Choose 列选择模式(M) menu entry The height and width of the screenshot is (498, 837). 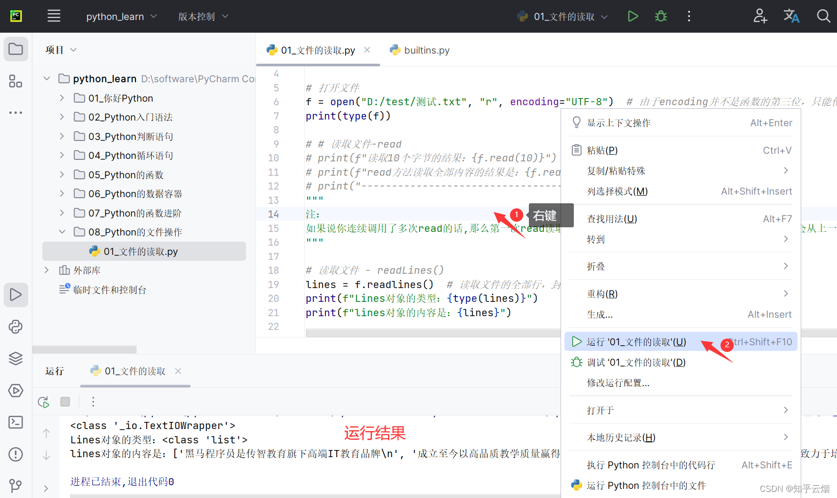click(x=681, y=192)
